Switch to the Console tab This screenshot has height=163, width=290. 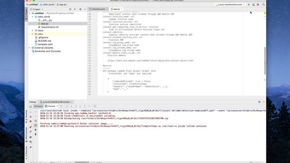pos(51,106)
